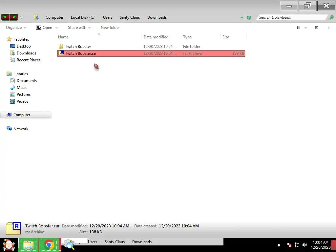Expand the Open button dropdown arrow

point(56,28)
